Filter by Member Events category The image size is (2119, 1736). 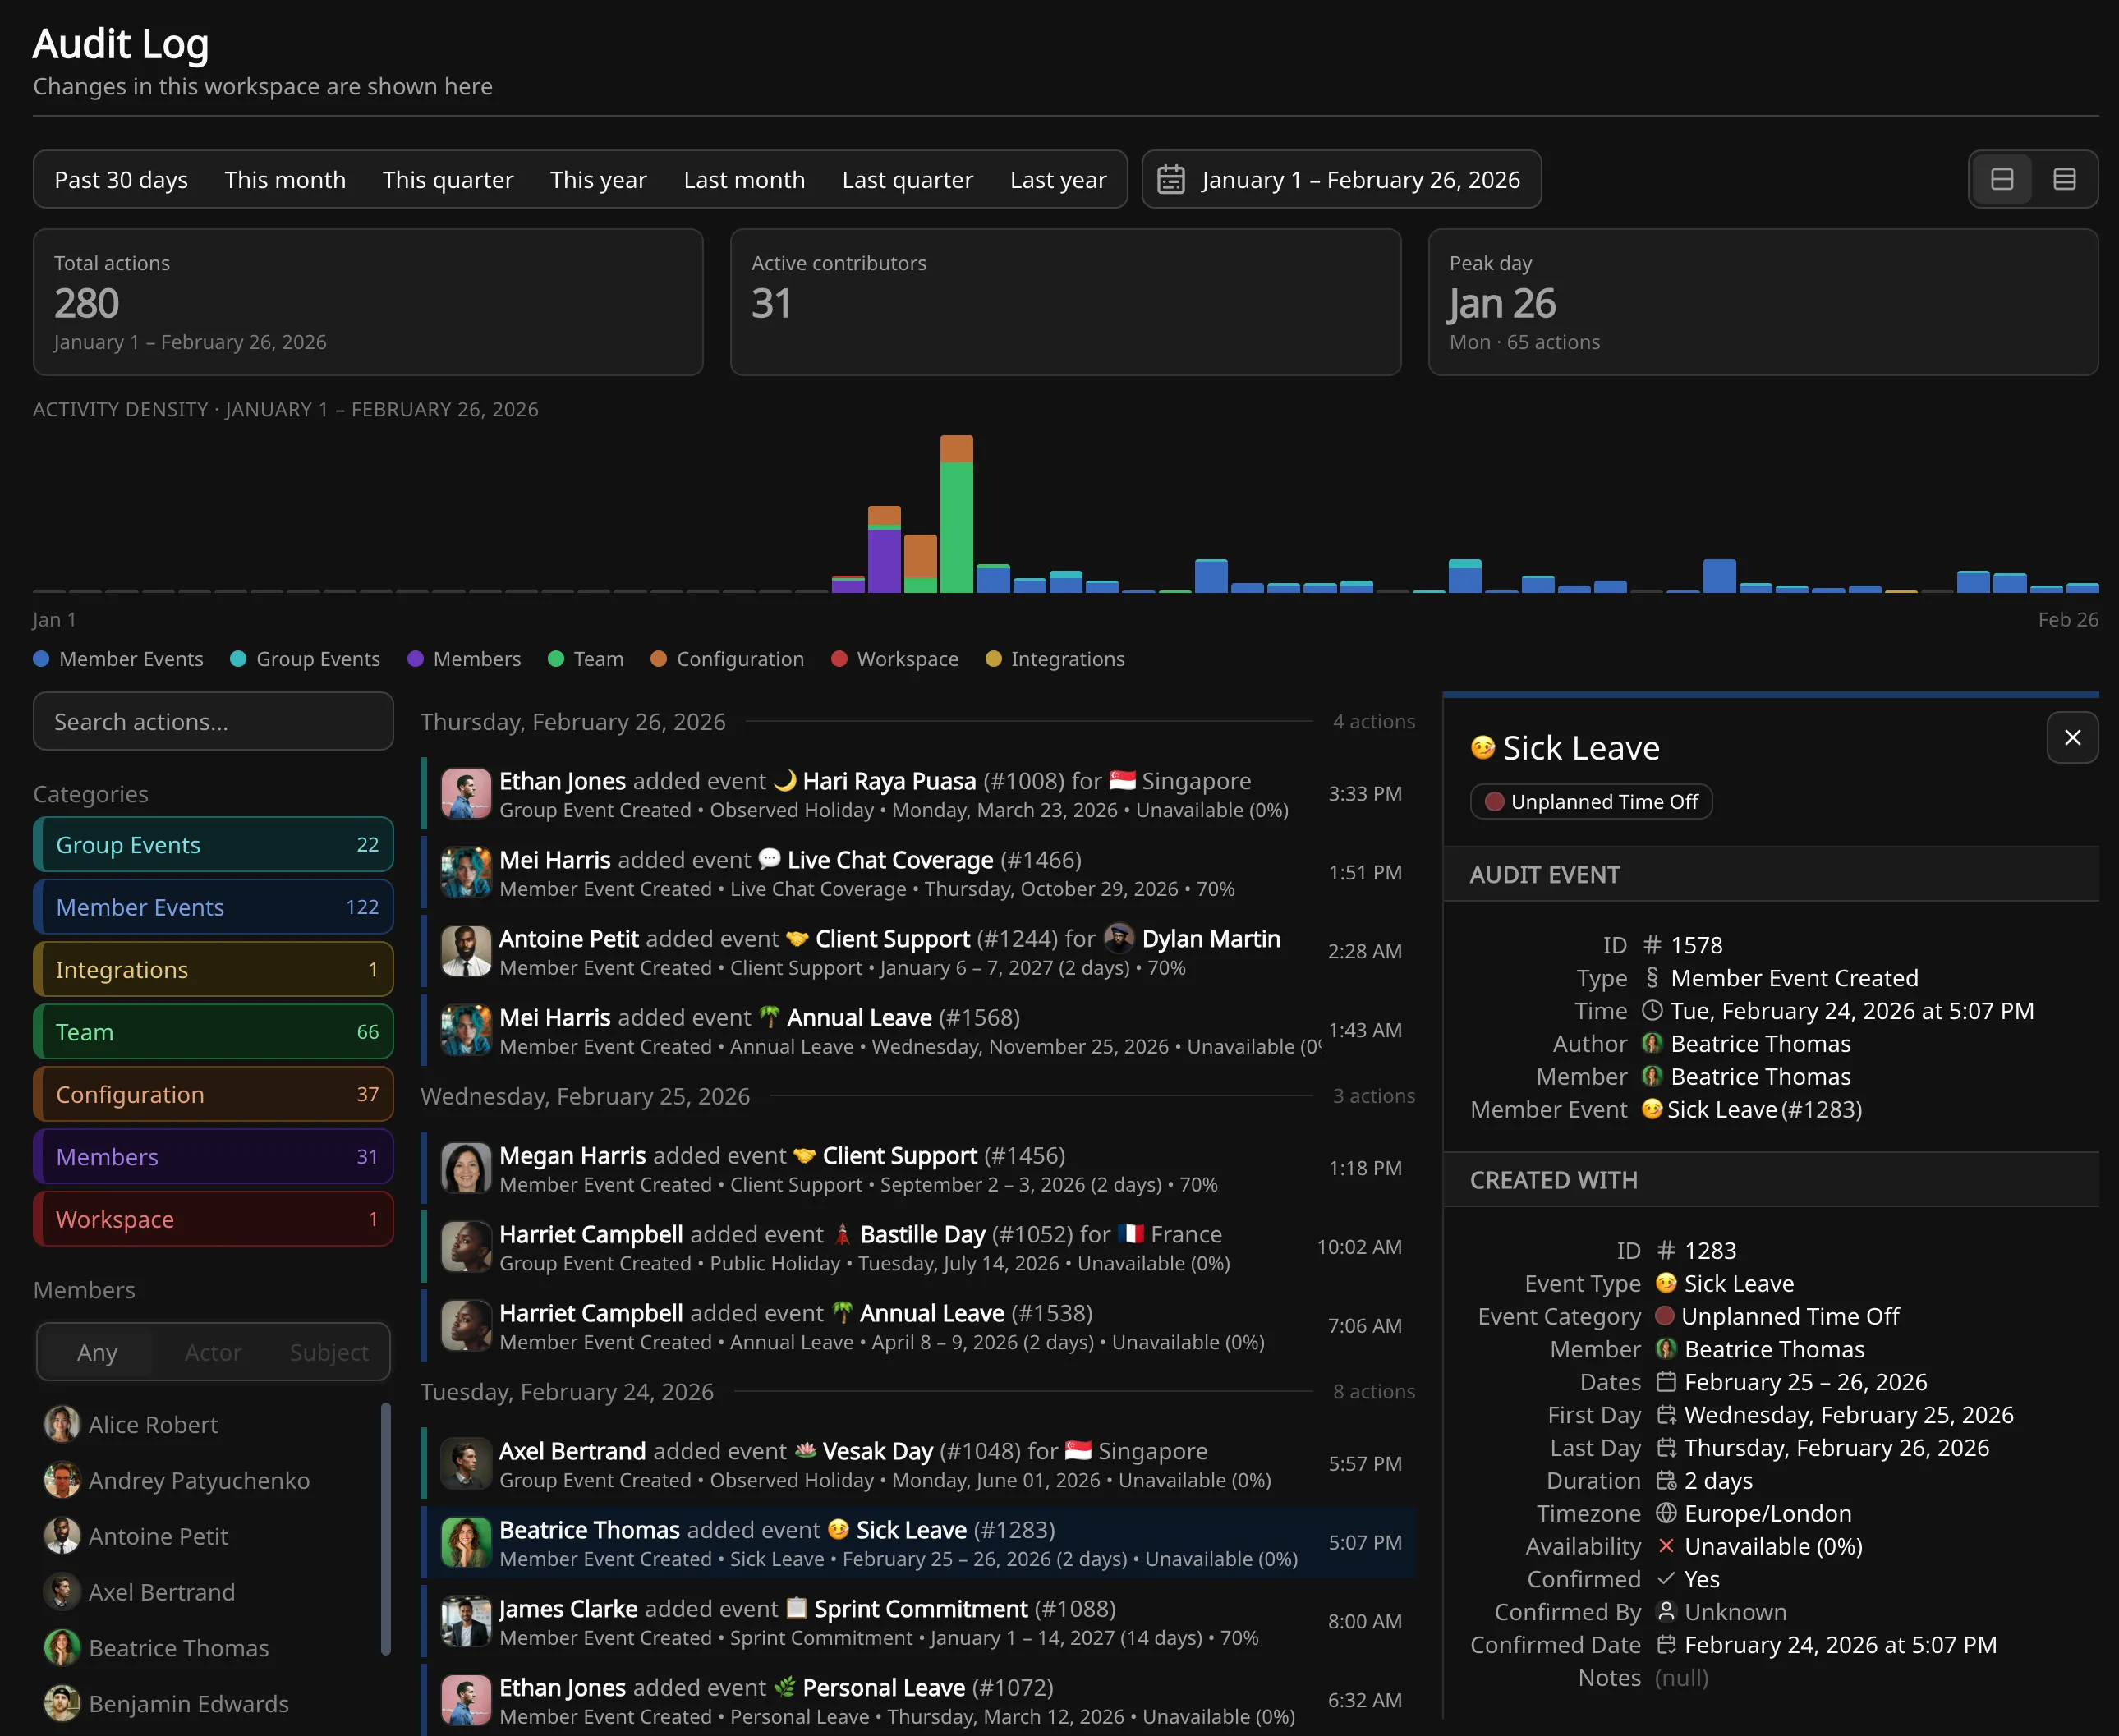(213, 907)
